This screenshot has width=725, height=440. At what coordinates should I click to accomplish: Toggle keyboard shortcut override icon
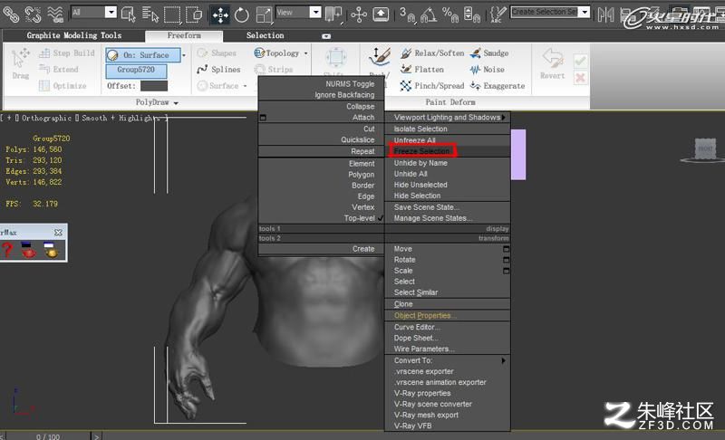(381, 14)
